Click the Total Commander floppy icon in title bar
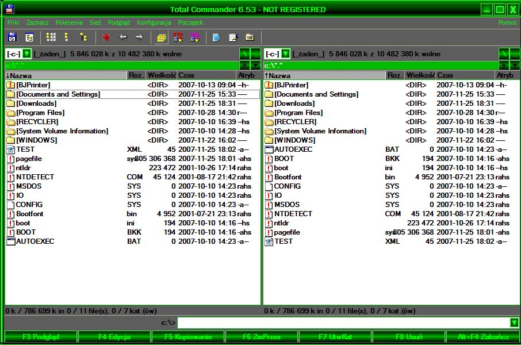 [x=10, y=9]
